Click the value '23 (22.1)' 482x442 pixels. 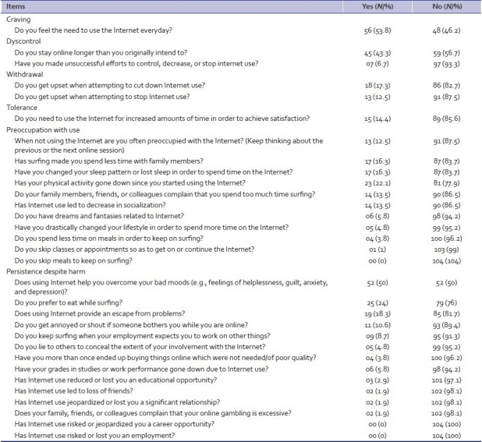tap(377, 183)
